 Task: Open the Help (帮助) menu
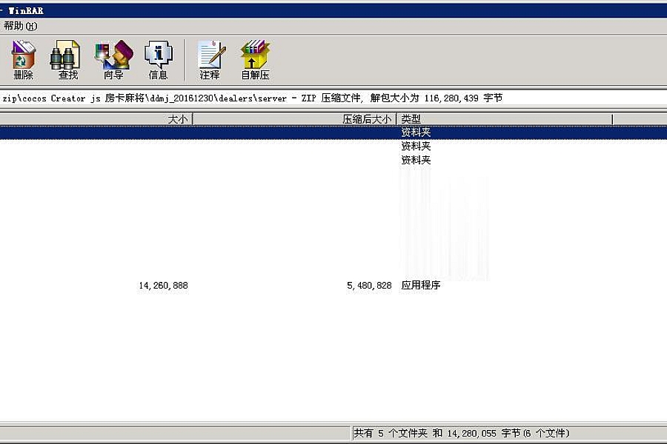point(19,26)
